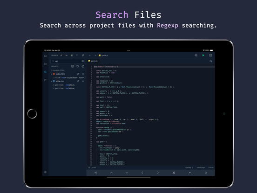Change indentation via Spaces: 2
This screenshot has height=193, width=257.
tap(189, 168)
